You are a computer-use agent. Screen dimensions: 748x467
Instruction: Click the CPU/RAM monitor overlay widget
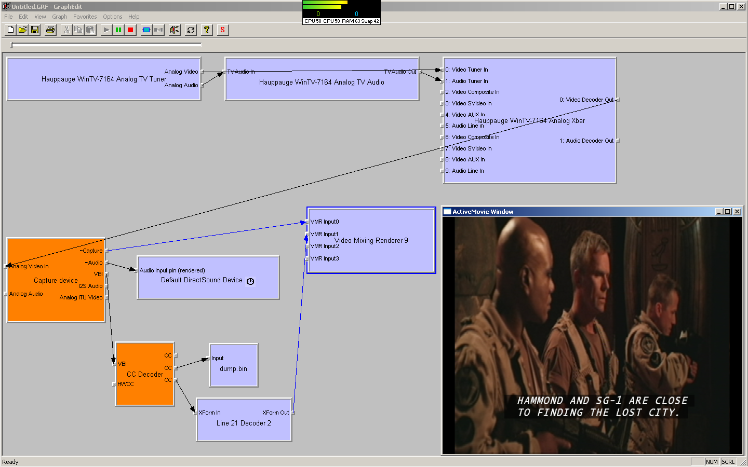(x=341, y=12)
